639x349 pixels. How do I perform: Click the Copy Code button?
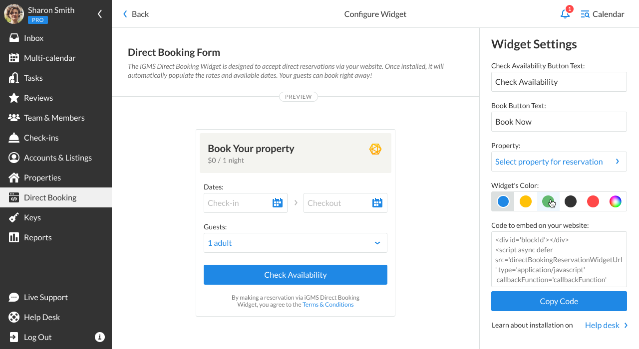(559, 301)
